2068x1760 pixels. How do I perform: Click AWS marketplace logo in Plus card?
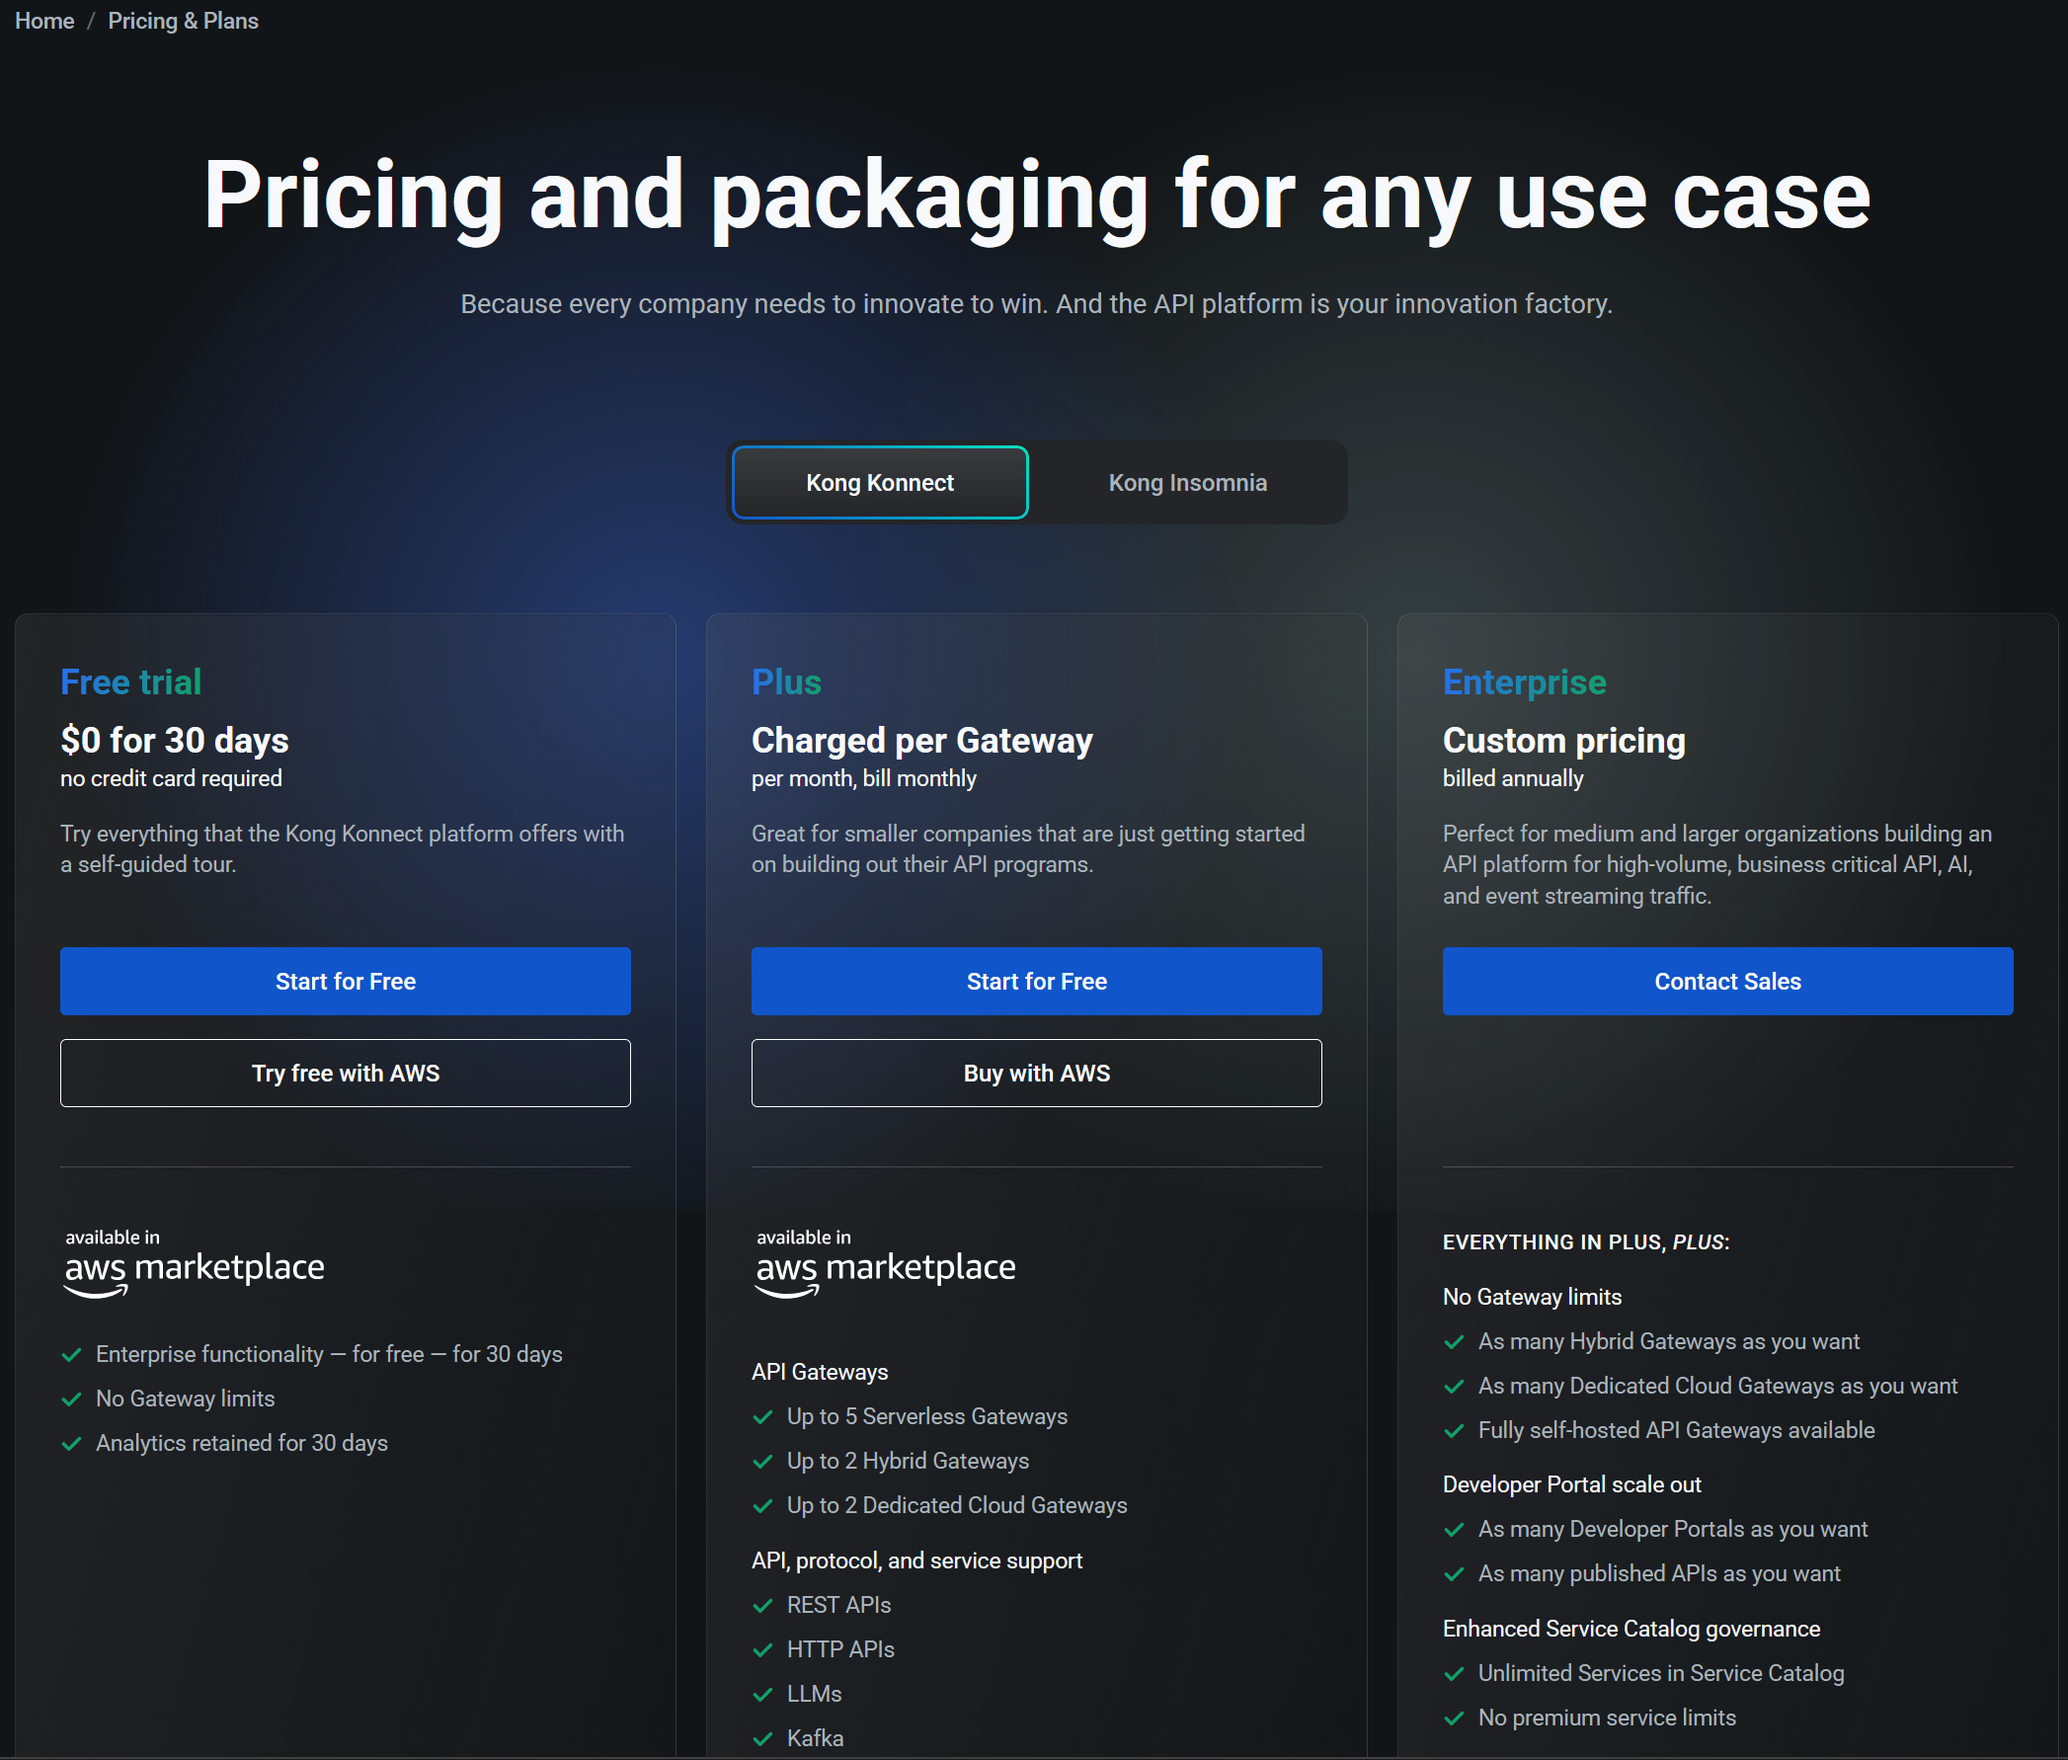(885, 1265)
